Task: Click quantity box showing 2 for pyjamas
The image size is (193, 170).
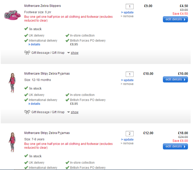Action: 130,134
